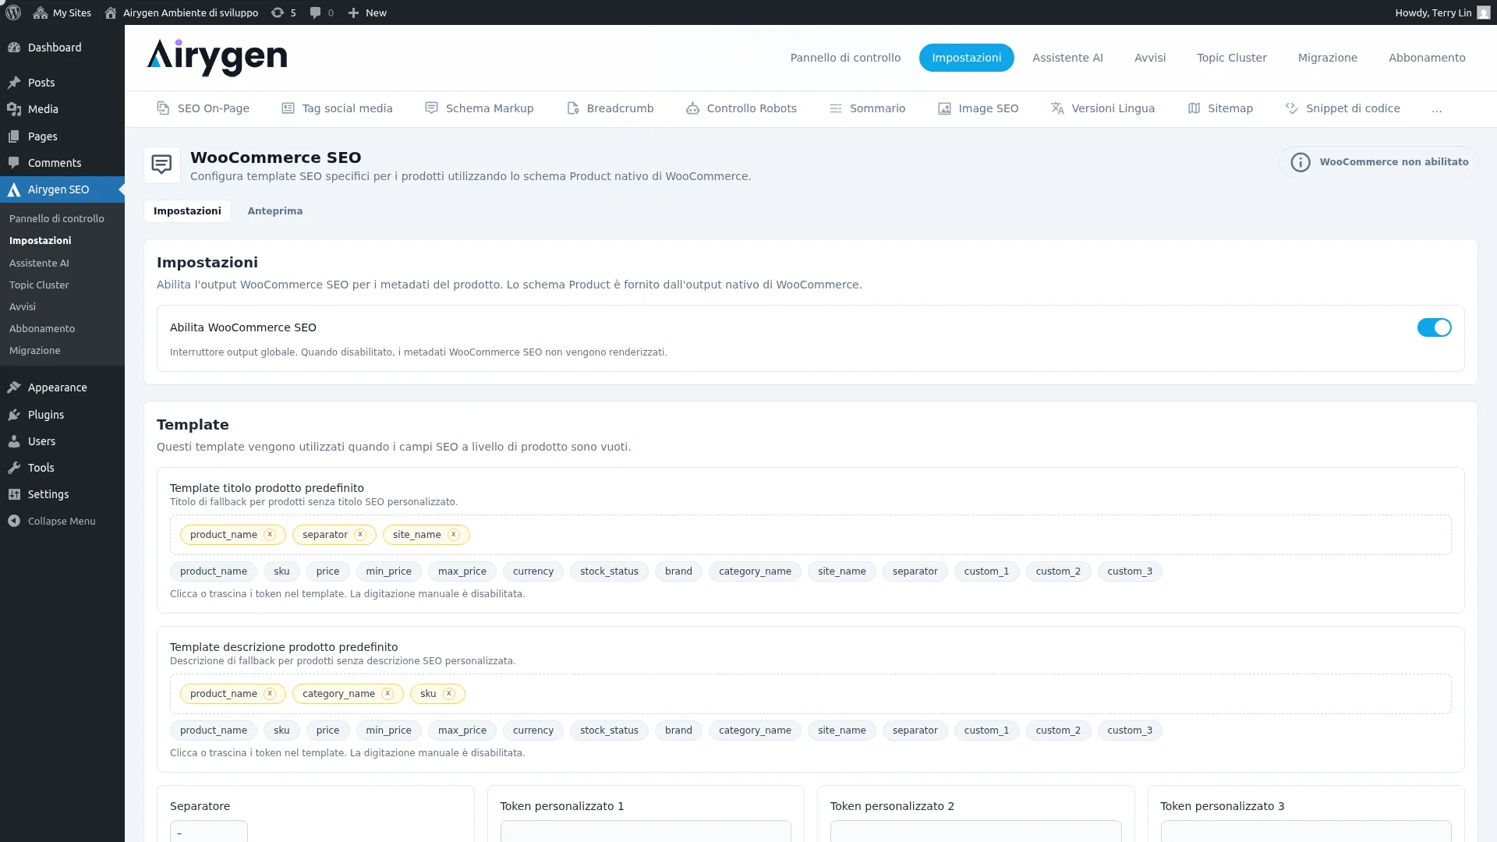The image size is (1497, 842).
Task: Click the Comments icon in sidebar
Action: [14, 163]
